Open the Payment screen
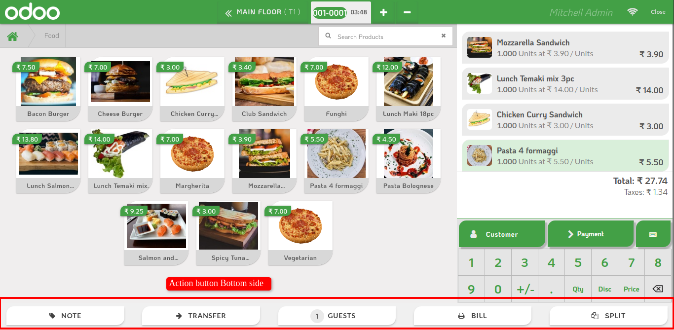674x330 pixels. click(591, 234)
